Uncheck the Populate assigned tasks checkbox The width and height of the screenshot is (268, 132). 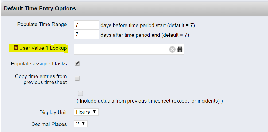click(x=77, y=63)
